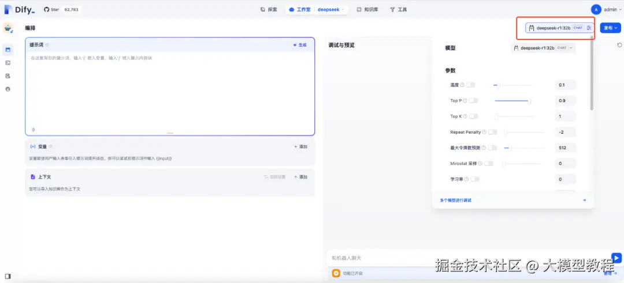Toggle the 温度 parameter switch
This screenshot has height=283, width=624.
(x=471, y=85)
